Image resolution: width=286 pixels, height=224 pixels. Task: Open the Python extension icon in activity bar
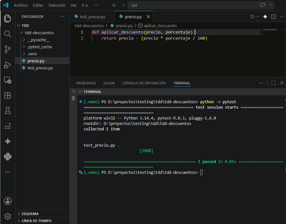[7, 157]
